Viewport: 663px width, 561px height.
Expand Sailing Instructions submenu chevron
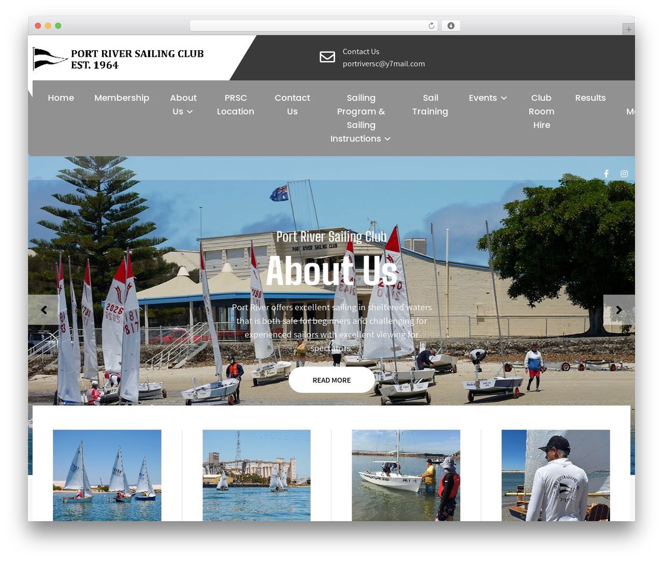point(387,139)
